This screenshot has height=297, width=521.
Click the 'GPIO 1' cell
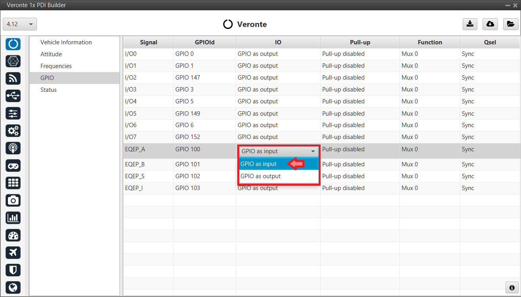pos(205,66)
